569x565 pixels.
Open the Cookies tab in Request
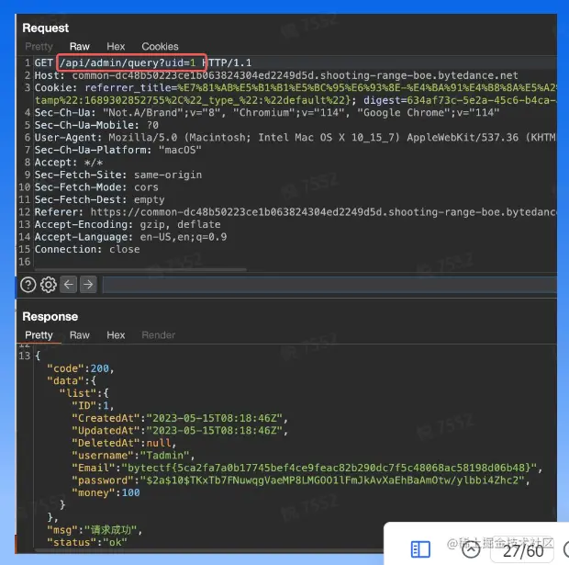pos(160,47)
